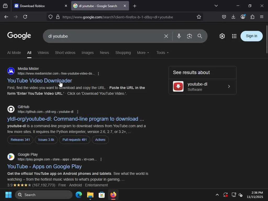268x201 pixels.
Task: Open the tracking protection shield icon
Action: (x=51, y=17)
